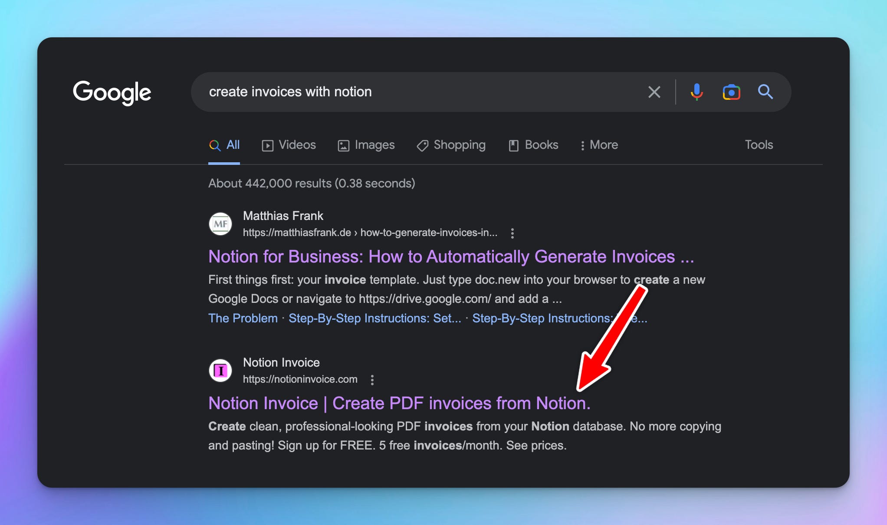Click the Matthias Frank MF favicon

click(220, 224)
